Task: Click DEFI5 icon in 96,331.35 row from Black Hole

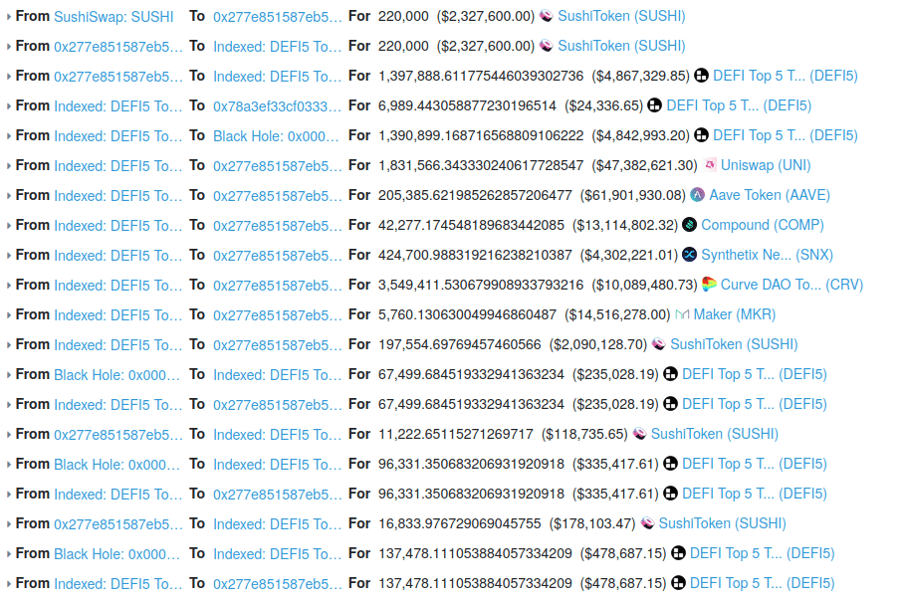Action: point(670,464)
